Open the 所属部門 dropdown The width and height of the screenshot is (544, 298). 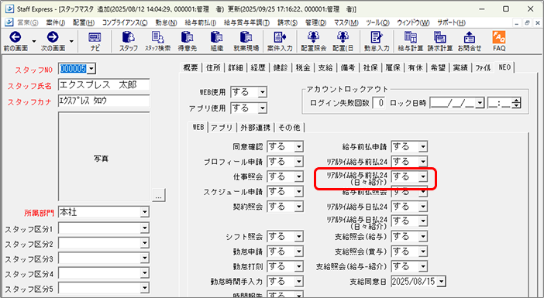pos(145,212)
